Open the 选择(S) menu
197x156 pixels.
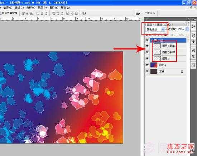(x=8, y=8)
